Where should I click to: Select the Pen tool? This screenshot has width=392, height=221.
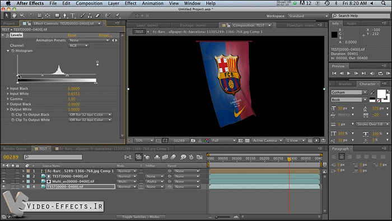pyautogui.click(x=65, y=16)
